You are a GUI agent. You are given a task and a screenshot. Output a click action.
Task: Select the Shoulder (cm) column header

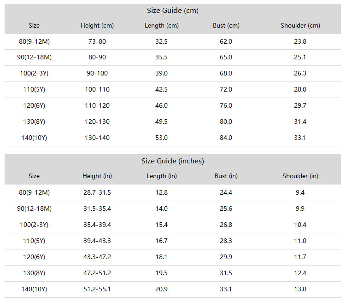(300, 26)
